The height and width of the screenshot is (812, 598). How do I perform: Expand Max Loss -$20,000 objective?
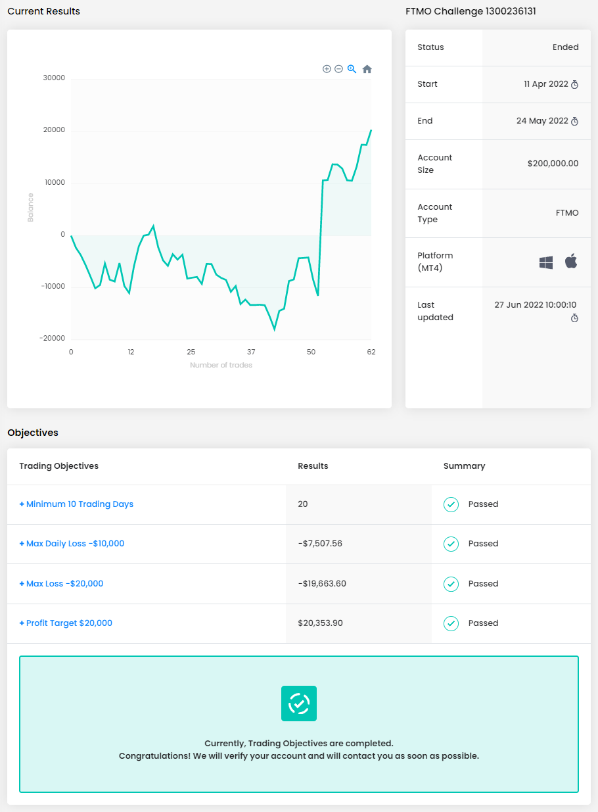61,584
